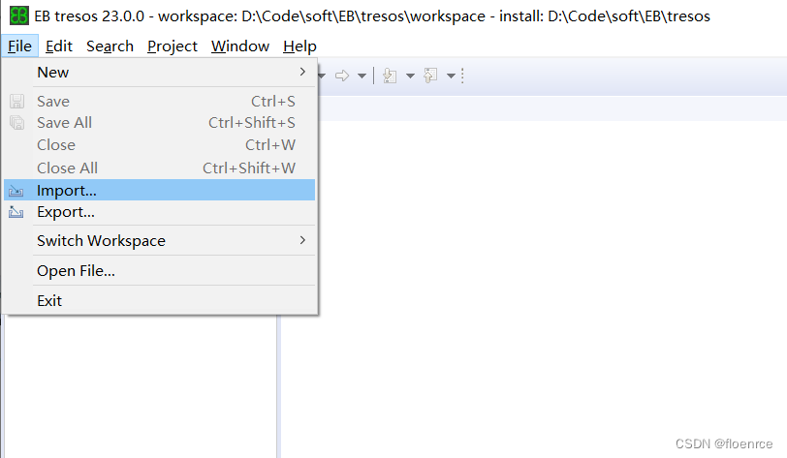The height and width of the screenshot is (458, 787).
Task: Expand the Switch Workspace submenu
Action: 160,241
